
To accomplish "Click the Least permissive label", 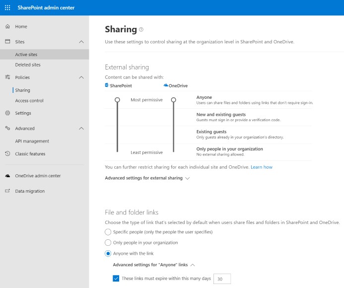I will pos(146,152).
